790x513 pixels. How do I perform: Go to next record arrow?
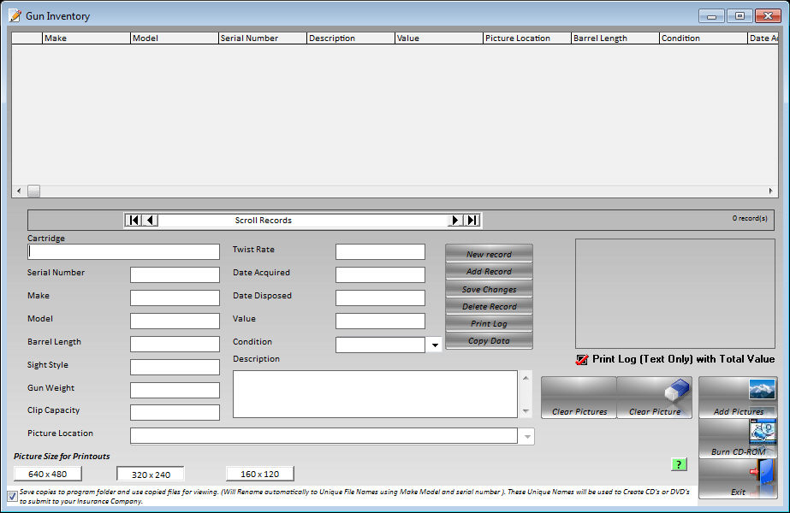[455, 221]
